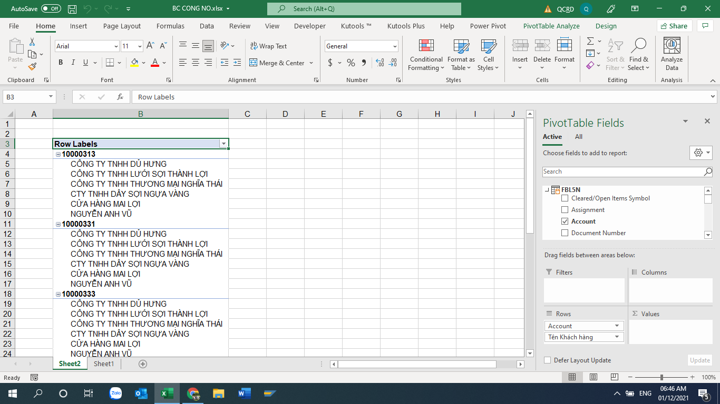The width and height of the screenshot is (720, 404).
Task: Open the Row Labels filter dropdown
Action: point(223,144)
